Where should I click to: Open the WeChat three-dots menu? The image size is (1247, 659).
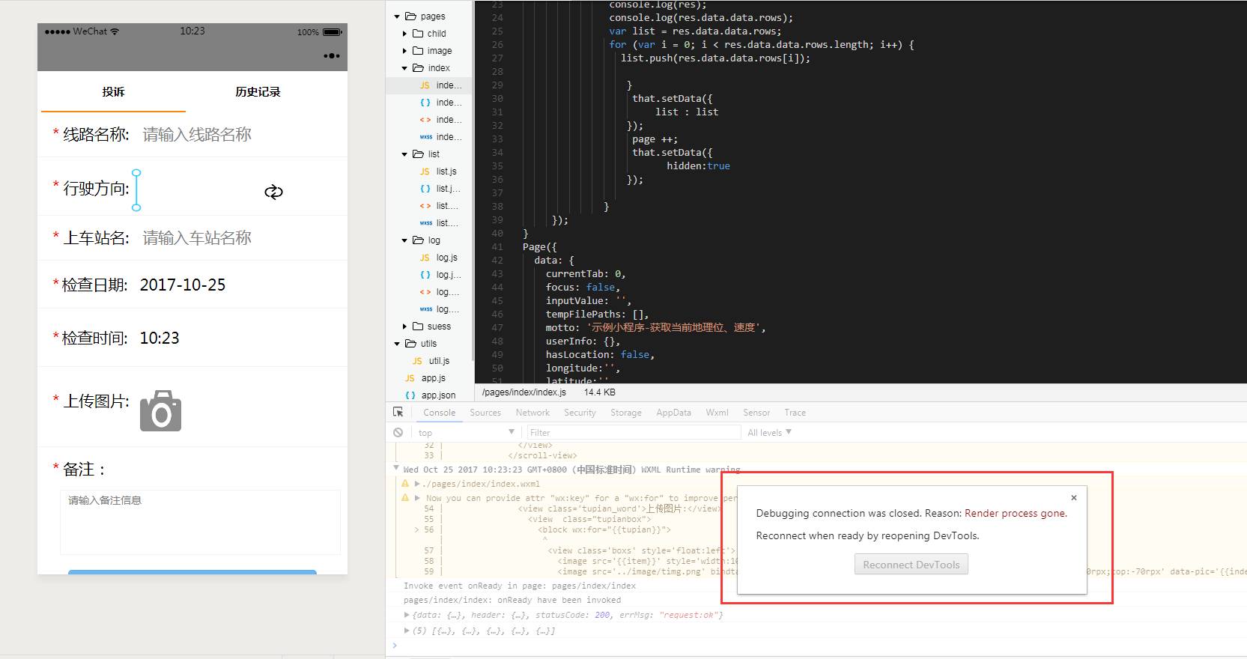[x=332, y=55]
